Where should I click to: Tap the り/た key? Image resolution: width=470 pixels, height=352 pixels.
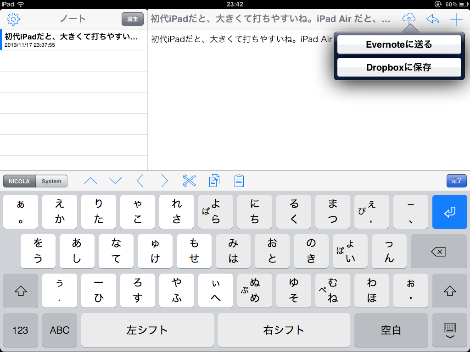(x=99, y=212)
